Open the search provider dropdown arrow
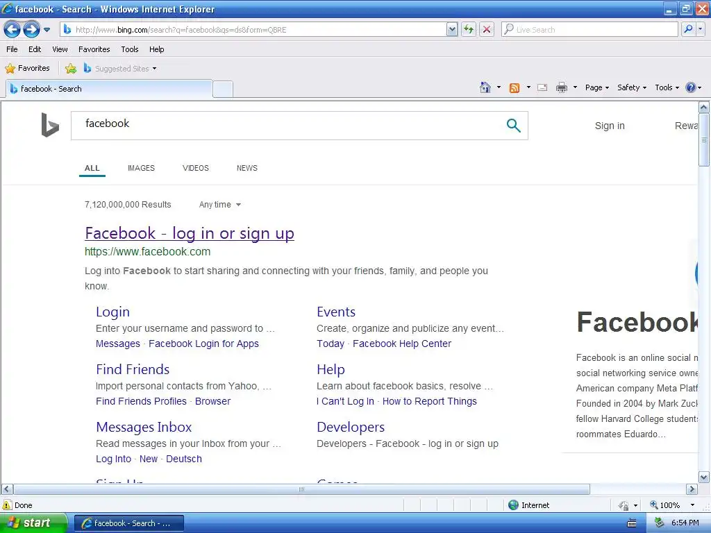The width and height of the screenshot is (711, 533). (x=700, y=30)
